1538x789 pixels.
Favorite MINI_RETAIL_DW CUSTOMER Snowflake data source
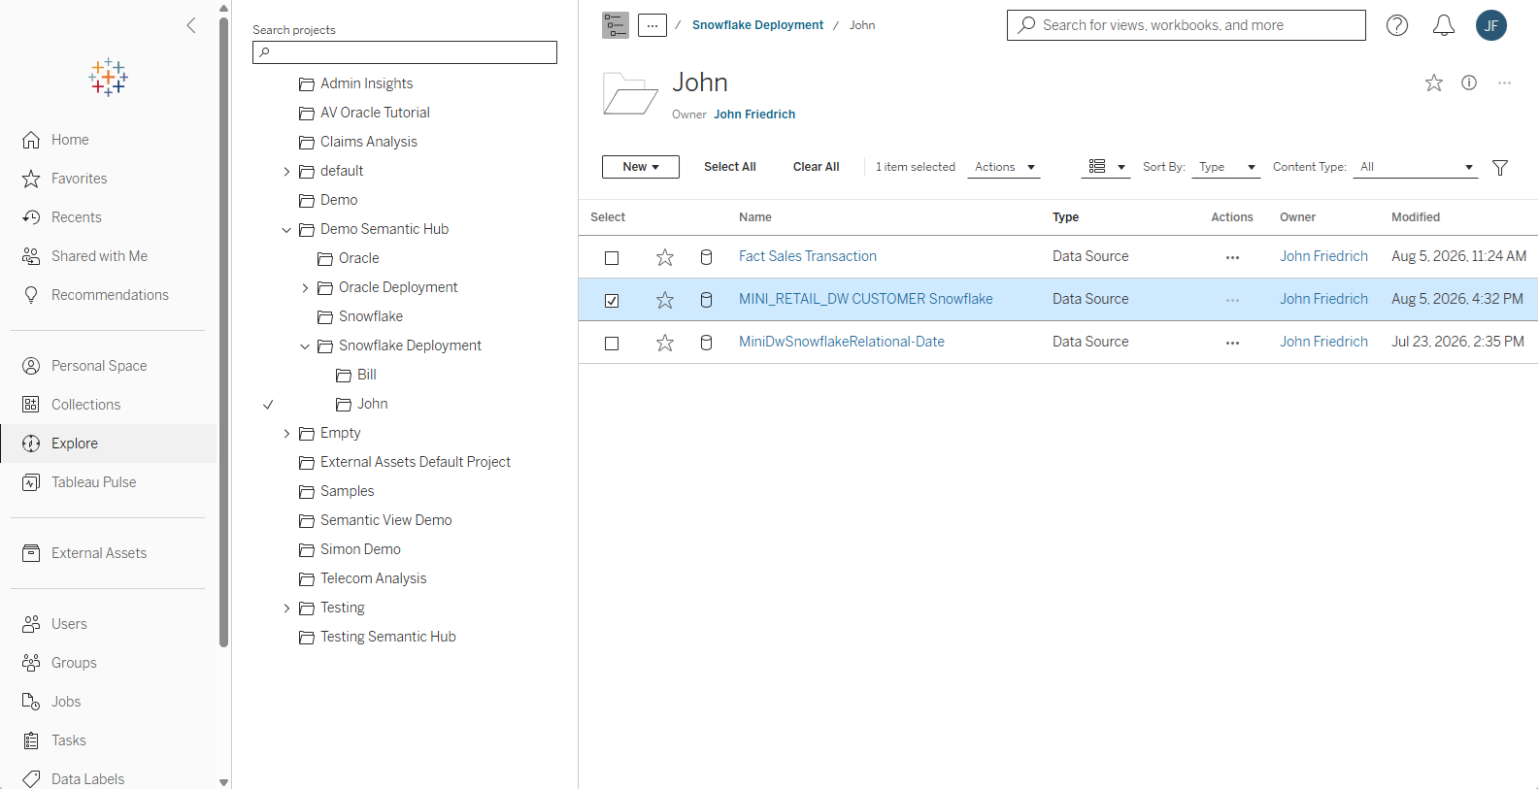pyautogui.click(x=665, y=300)
